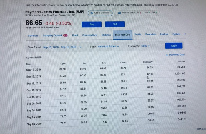Screen dimensions: 206x134
Task: Open the Profile tab
Action: (x=138, y=35)
